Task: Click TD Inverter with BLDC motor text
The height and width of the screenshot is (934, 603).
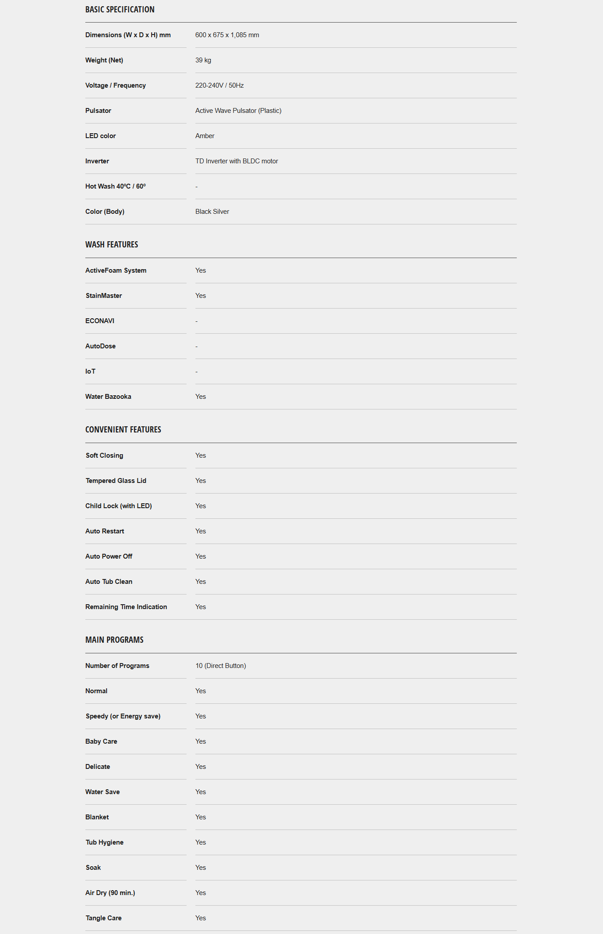Action: (237, 161)
